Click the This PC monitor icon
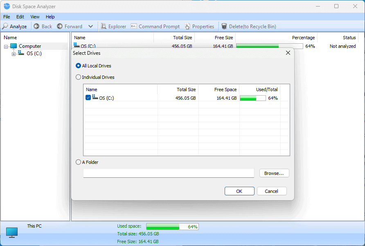This screenshot has height=246, width=365. [x=12, y=233]
